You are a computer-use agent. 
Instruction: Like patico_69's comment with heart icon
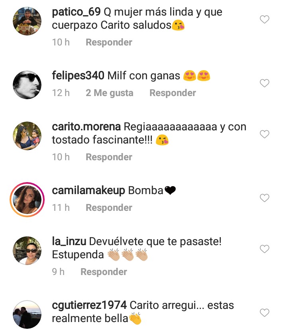pyautogui.click(x=264, y=20)
